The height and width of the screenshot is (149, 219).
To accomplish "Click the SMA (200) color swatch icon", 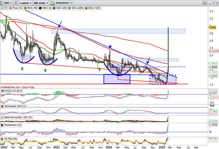I will 70,8.
